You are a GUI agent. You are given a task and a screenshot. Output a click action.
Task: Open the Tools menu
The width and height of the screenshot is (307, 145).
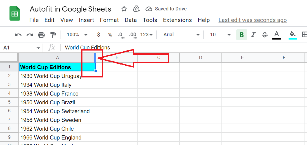pyautogui.click(x=150, y=20)
